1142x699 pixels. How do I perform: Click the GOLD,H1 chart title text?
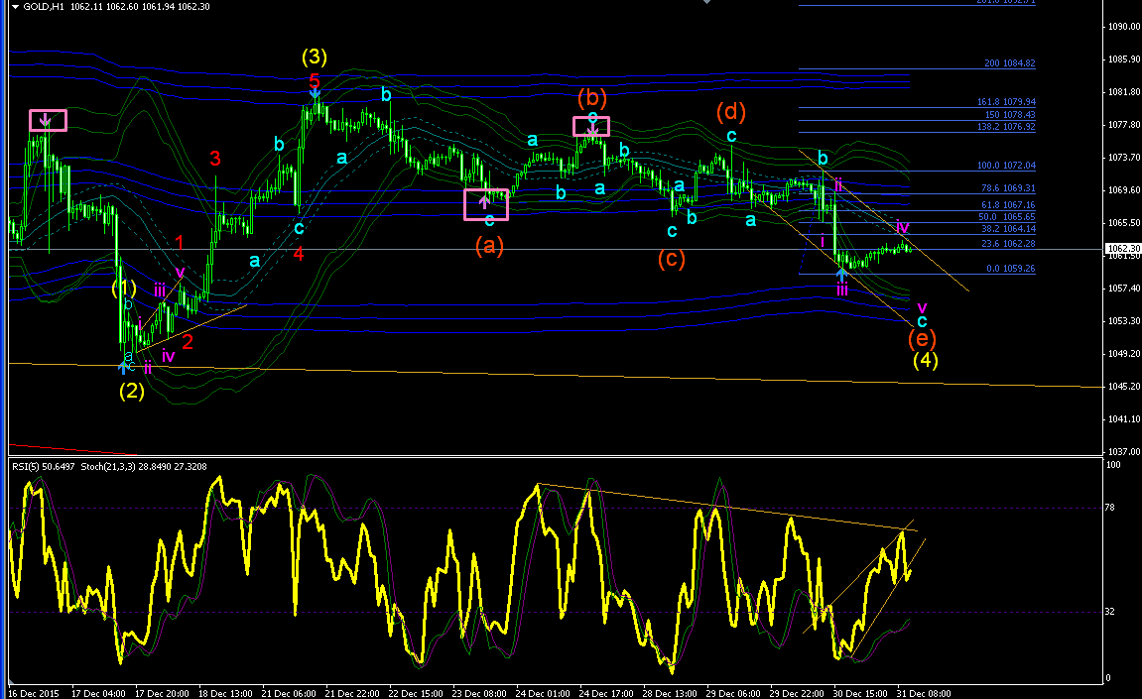click(x=44, y=7)
